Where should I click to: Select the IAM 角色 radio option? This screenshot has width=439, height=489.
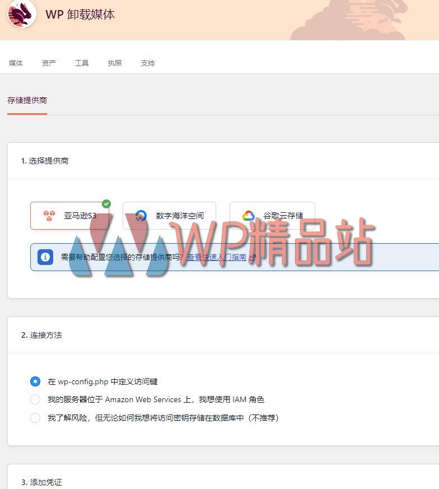click(35, 399)
